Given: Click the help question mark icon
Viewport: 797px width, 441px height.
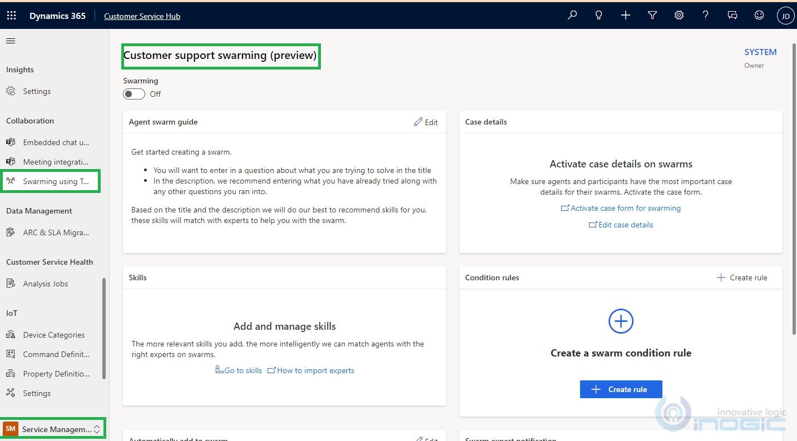Looking at the screenshot, I should tap(706, 16).
